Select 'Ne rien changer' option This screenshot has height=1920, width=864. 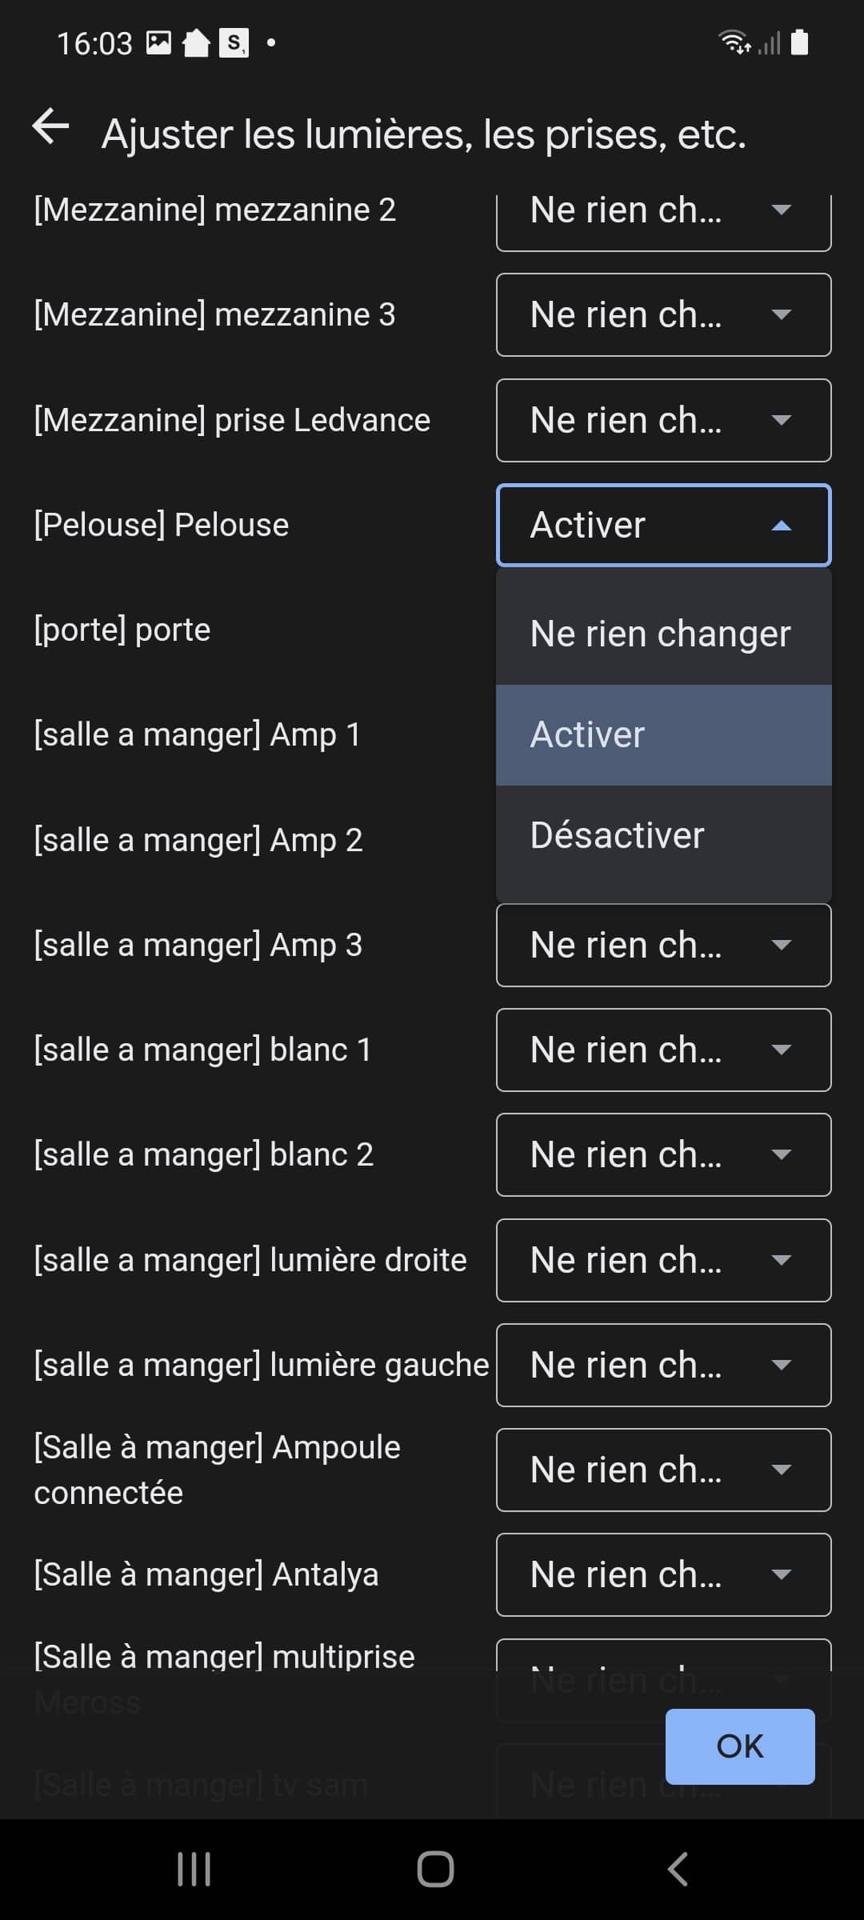pyautogui.click(x=664, y=634)
